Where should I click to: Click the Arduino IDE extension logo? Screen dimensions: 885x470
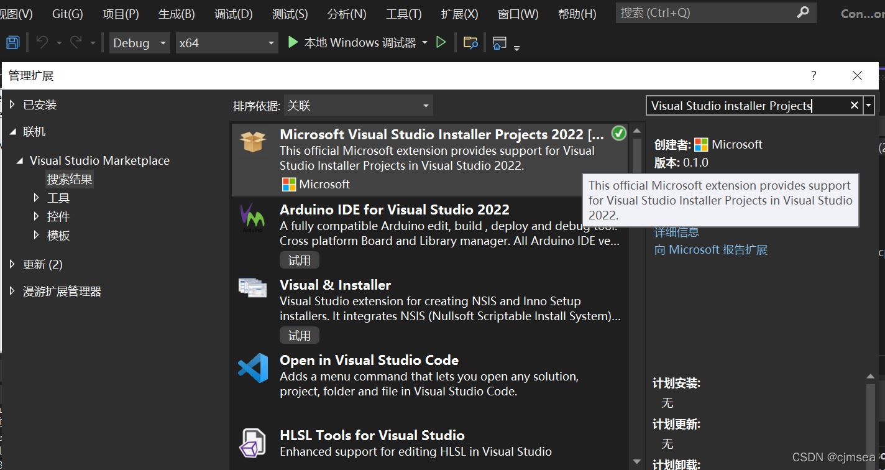pos(253,218)
